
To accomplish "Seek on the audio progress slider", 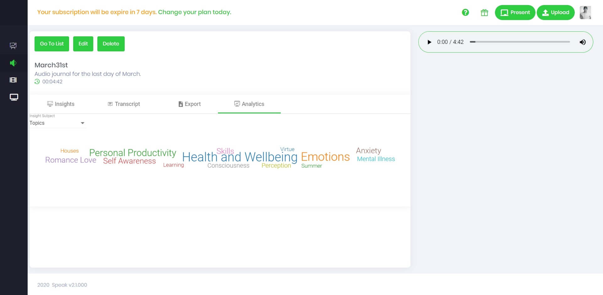I will point(520,42).
